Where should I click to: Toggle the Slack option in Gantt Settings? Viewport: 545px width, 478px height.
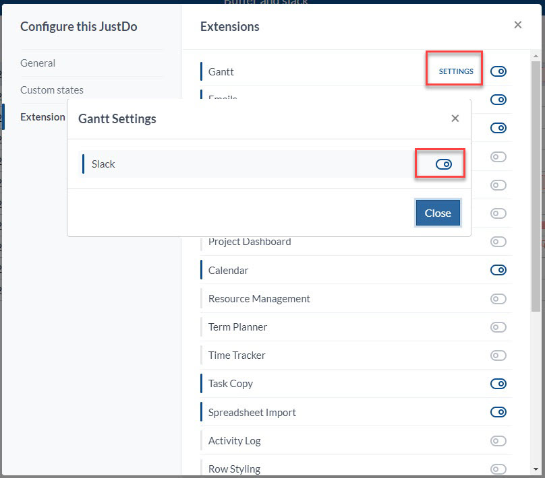pos(444,164)
